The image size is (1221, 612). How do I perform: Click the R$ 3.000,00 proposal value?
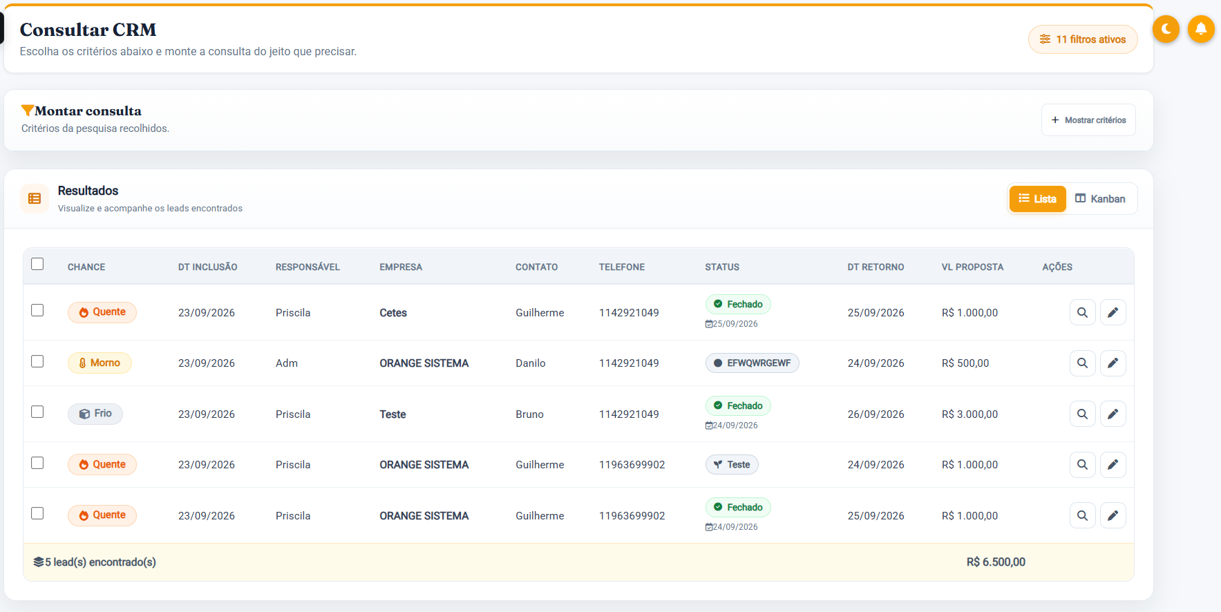point(969,414)
